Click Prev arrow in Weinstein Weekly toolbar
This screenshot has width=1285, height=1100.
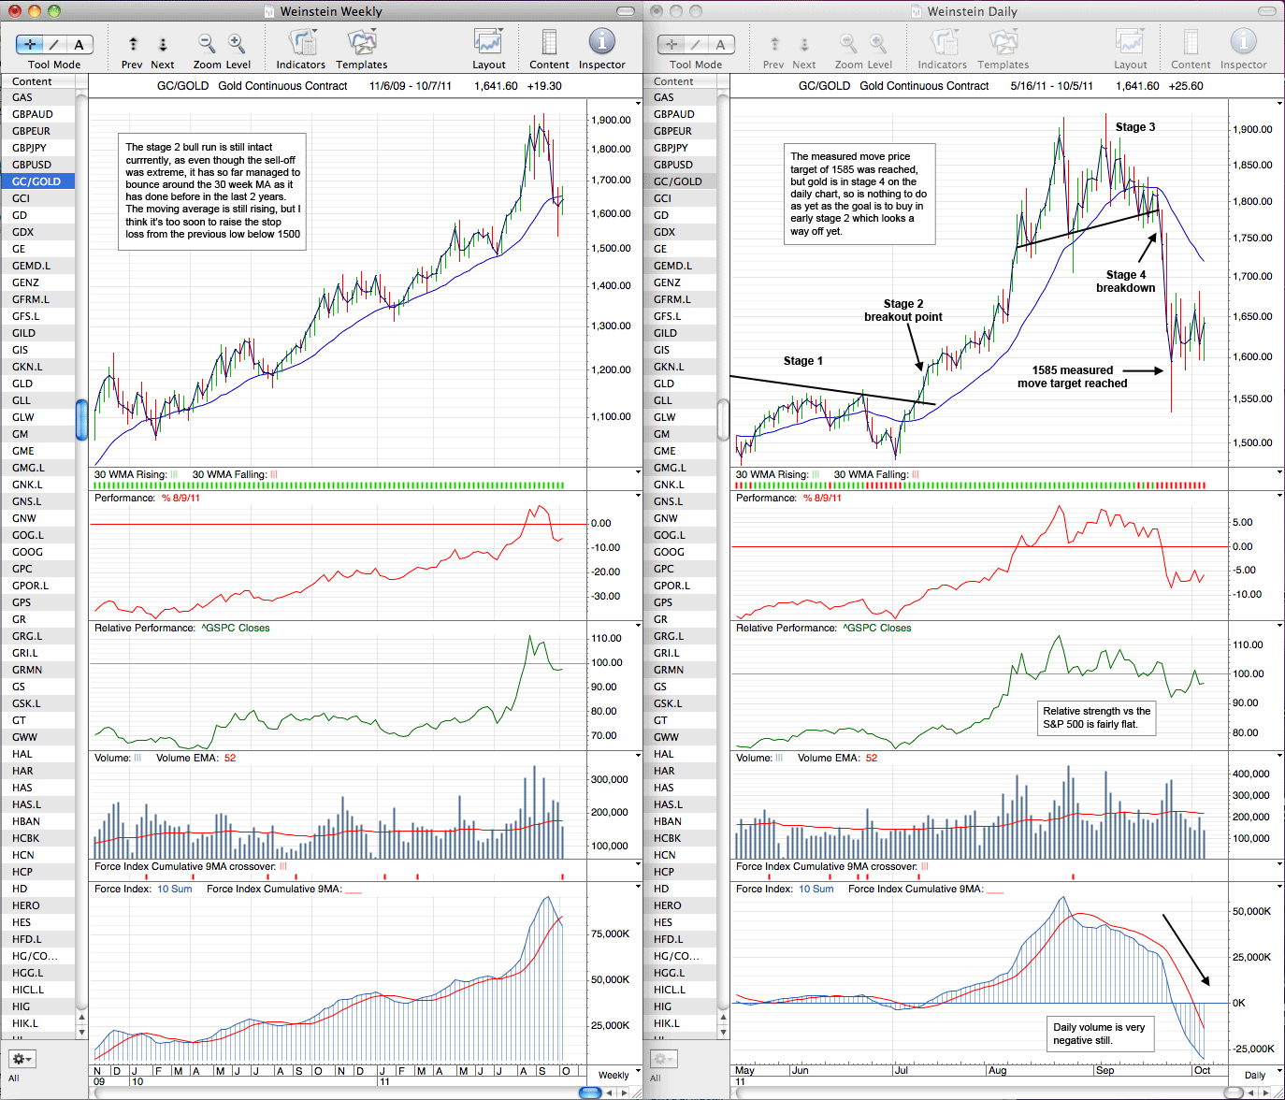(133, 44)
